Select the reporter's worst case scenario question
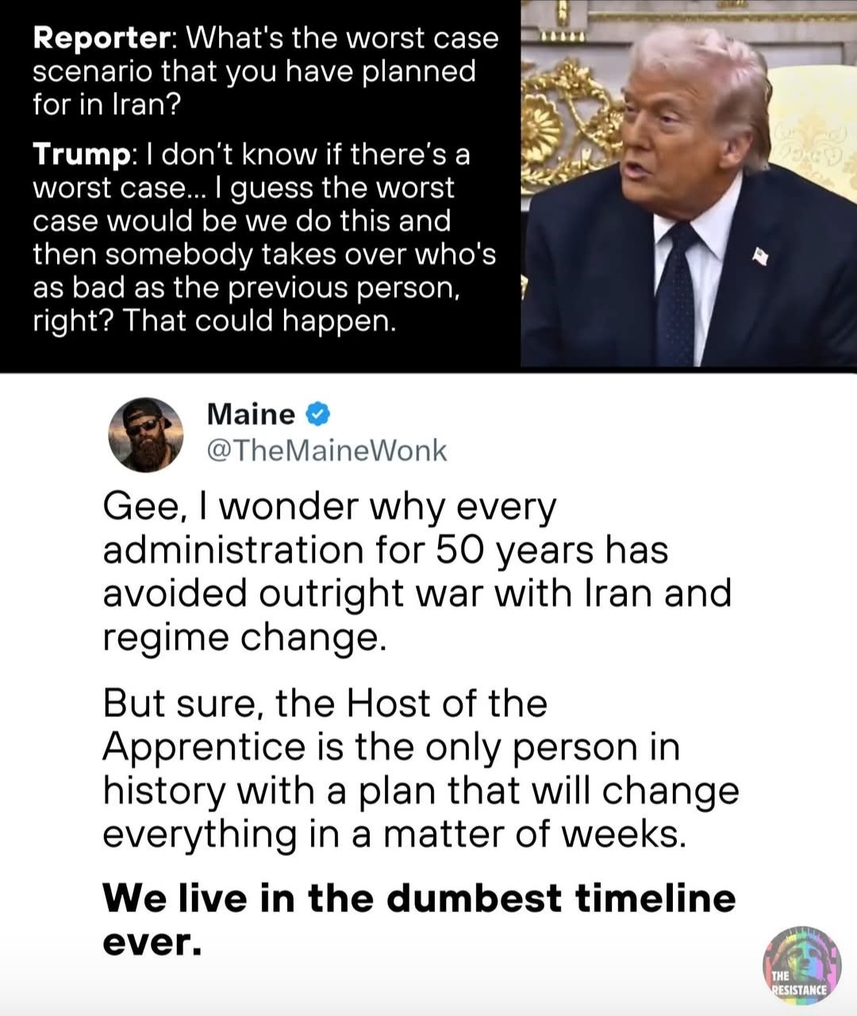 tap(266, 71)
